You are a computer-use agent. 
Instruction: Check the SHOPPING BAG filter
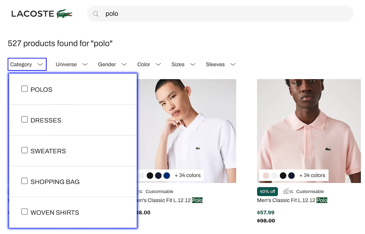point(24,181)
